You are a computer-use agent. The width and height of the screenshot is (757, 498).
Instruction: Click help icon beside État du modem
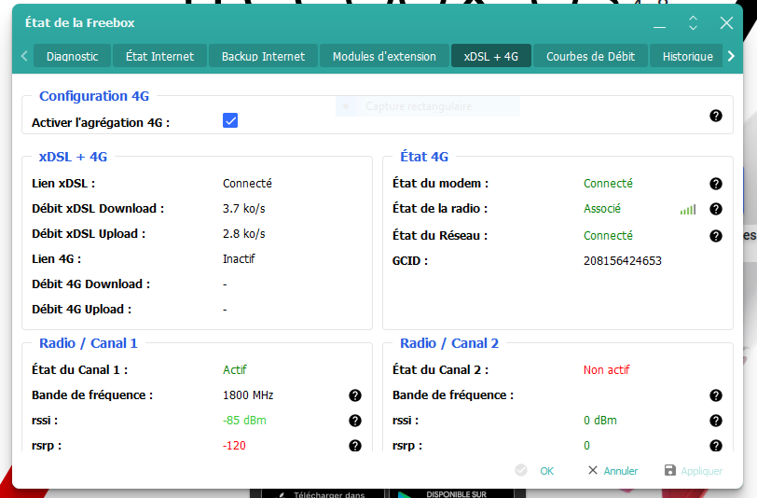pyautogui.click(x=716, y=184)
